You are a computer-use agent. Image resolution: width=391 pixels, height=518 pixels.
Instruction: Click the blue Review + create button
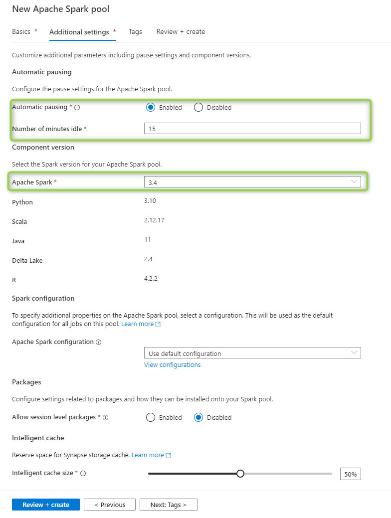tap(46, 505)
